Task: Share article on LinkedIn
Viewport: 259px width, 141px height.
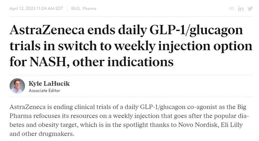Action: pyautogui.click(x=241, y=8)
